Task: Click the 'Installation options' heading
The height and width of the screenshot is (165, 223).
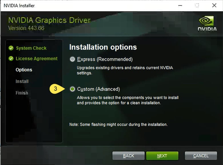Action: 103,47
